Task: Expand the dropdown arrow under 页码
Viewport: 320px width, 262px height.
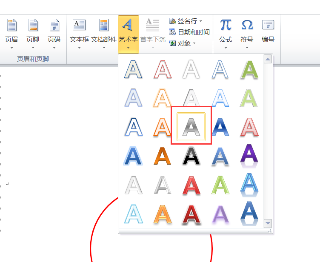Action: point(54,48)
